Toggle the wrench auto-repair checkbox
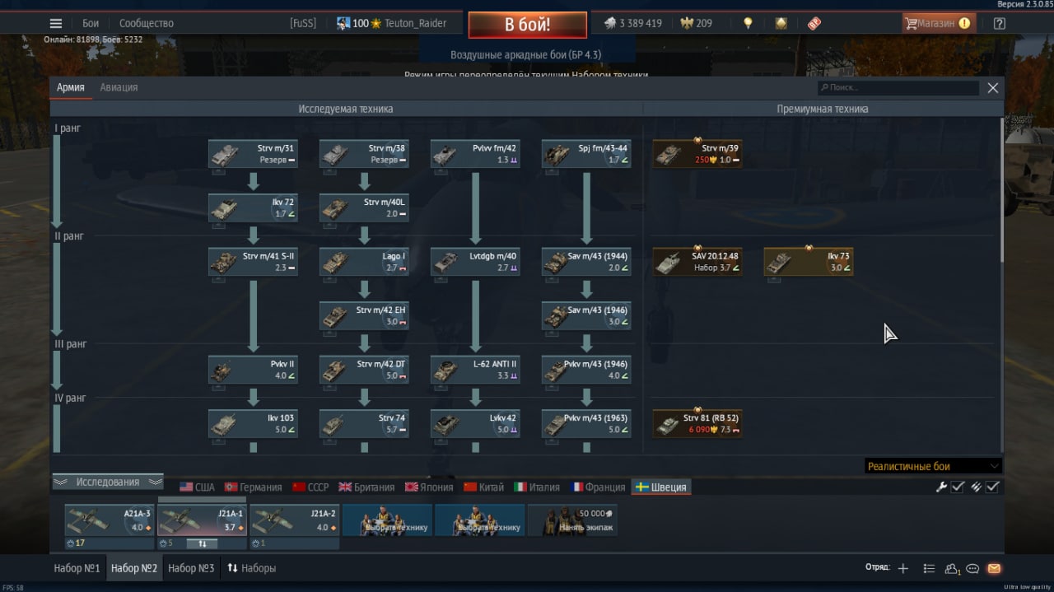Image resolution: width=1054 pixels, height=592 pixels. pos(958,487)
